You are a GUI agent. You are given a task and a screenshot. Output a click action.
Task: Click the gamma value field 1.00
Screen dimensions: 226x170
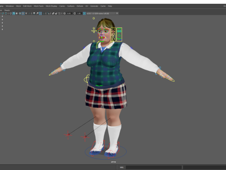79,13
